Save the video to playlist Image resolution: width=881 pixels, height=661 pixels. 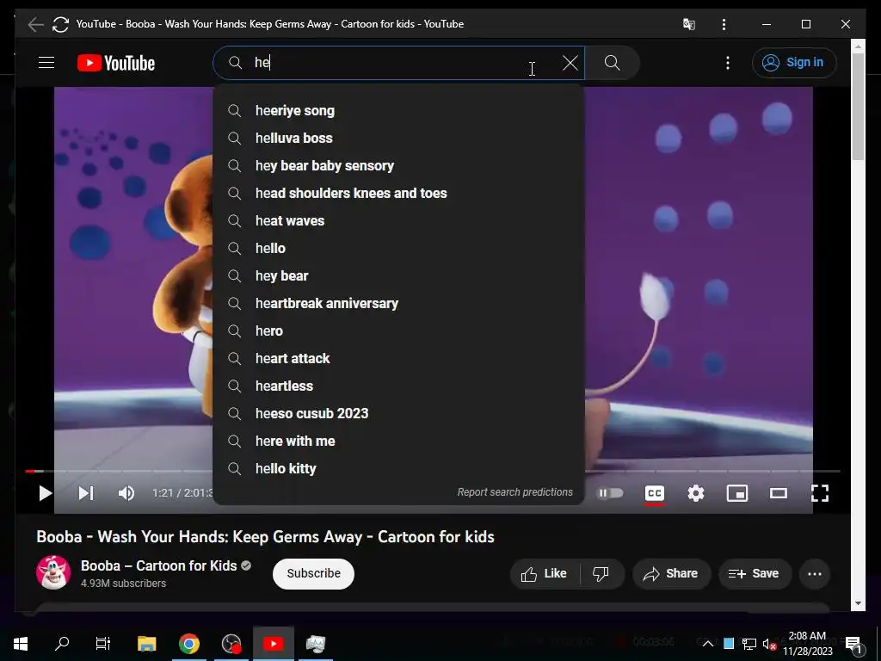click(x=754, y=573)
